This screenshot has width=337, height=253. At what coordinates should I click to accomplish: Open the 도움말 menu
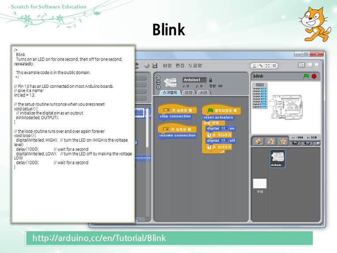click(195, 66)
